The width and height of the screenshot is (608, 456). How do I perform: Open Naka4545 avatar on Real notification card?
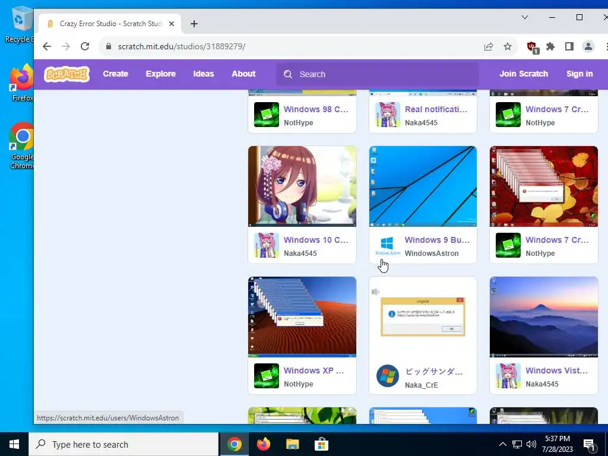(387, 115)
